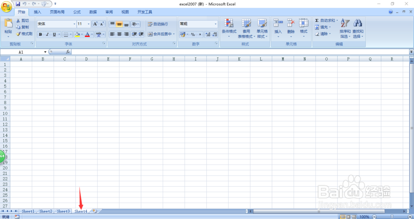Click the Insert Worksheet tab icon
414x219 pixels.
[95, 212]
